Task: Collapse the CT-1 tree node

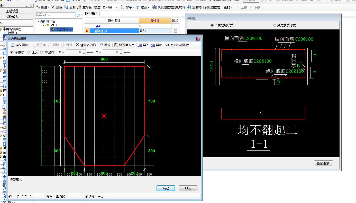Action: point(43,25)
